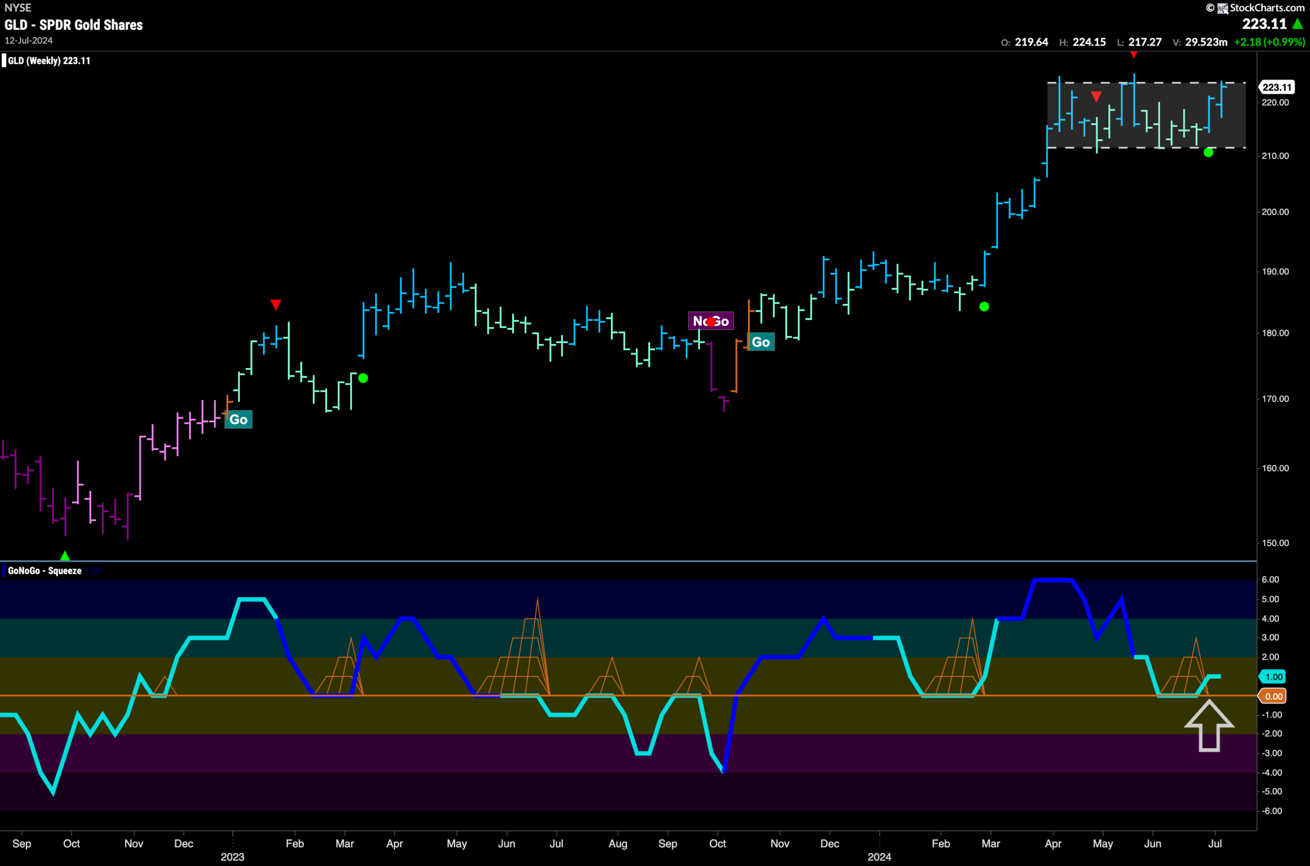Click the green up triangle beside header price 223.11
This screenshot has width=1310, height=866.
coord(1298,24)
